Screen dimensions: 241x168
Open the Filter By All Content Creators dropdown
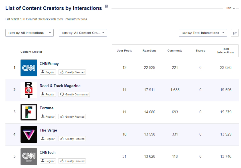pyautogui.click(x=83, y=33)
